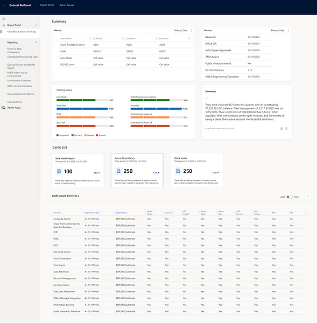Give thumbs up on the AI summary

click(x=281, y=129)
